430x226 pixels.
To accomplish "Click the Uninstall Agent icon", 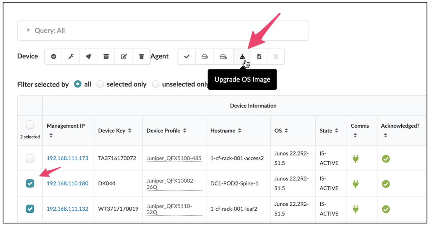I will tap(223, 56).
